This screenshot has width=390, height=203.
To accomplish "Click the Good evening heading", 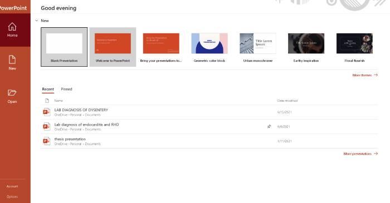I will (58, 8).
